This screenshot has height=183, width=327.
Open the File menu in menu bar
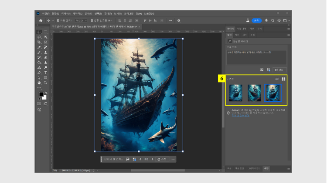(x=46, y=13)
